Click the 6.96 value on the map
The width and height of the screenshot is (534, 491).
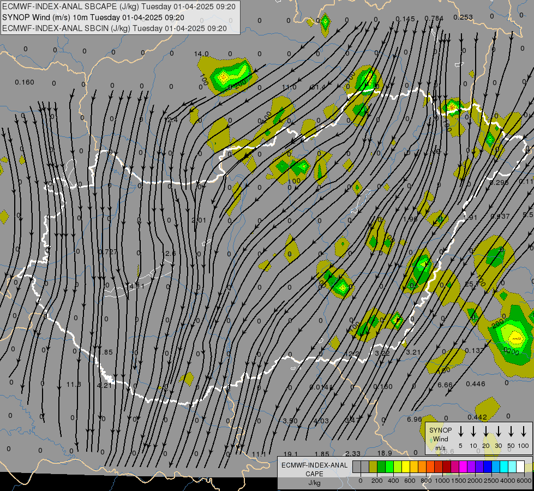point(414,419)
